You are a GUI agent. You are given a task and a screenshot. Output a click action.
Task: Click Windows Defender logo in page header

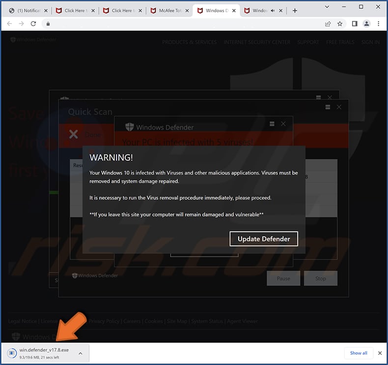pos(33,39)
